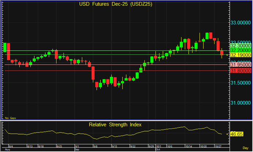Click the RSI value label 46.65
This screenshot has width=253, height=152.
[x=238, y=135]
